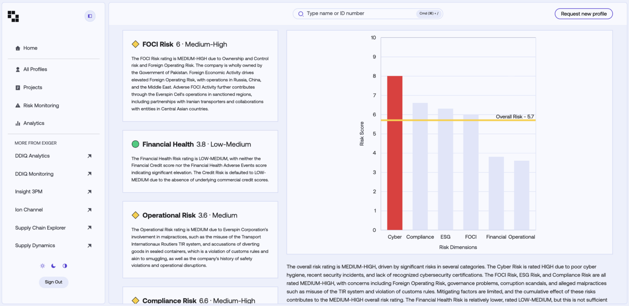Click the Exiger logo at sidebar top
The width and height of the screenshot is (629, 306).
tap(13, 16)
